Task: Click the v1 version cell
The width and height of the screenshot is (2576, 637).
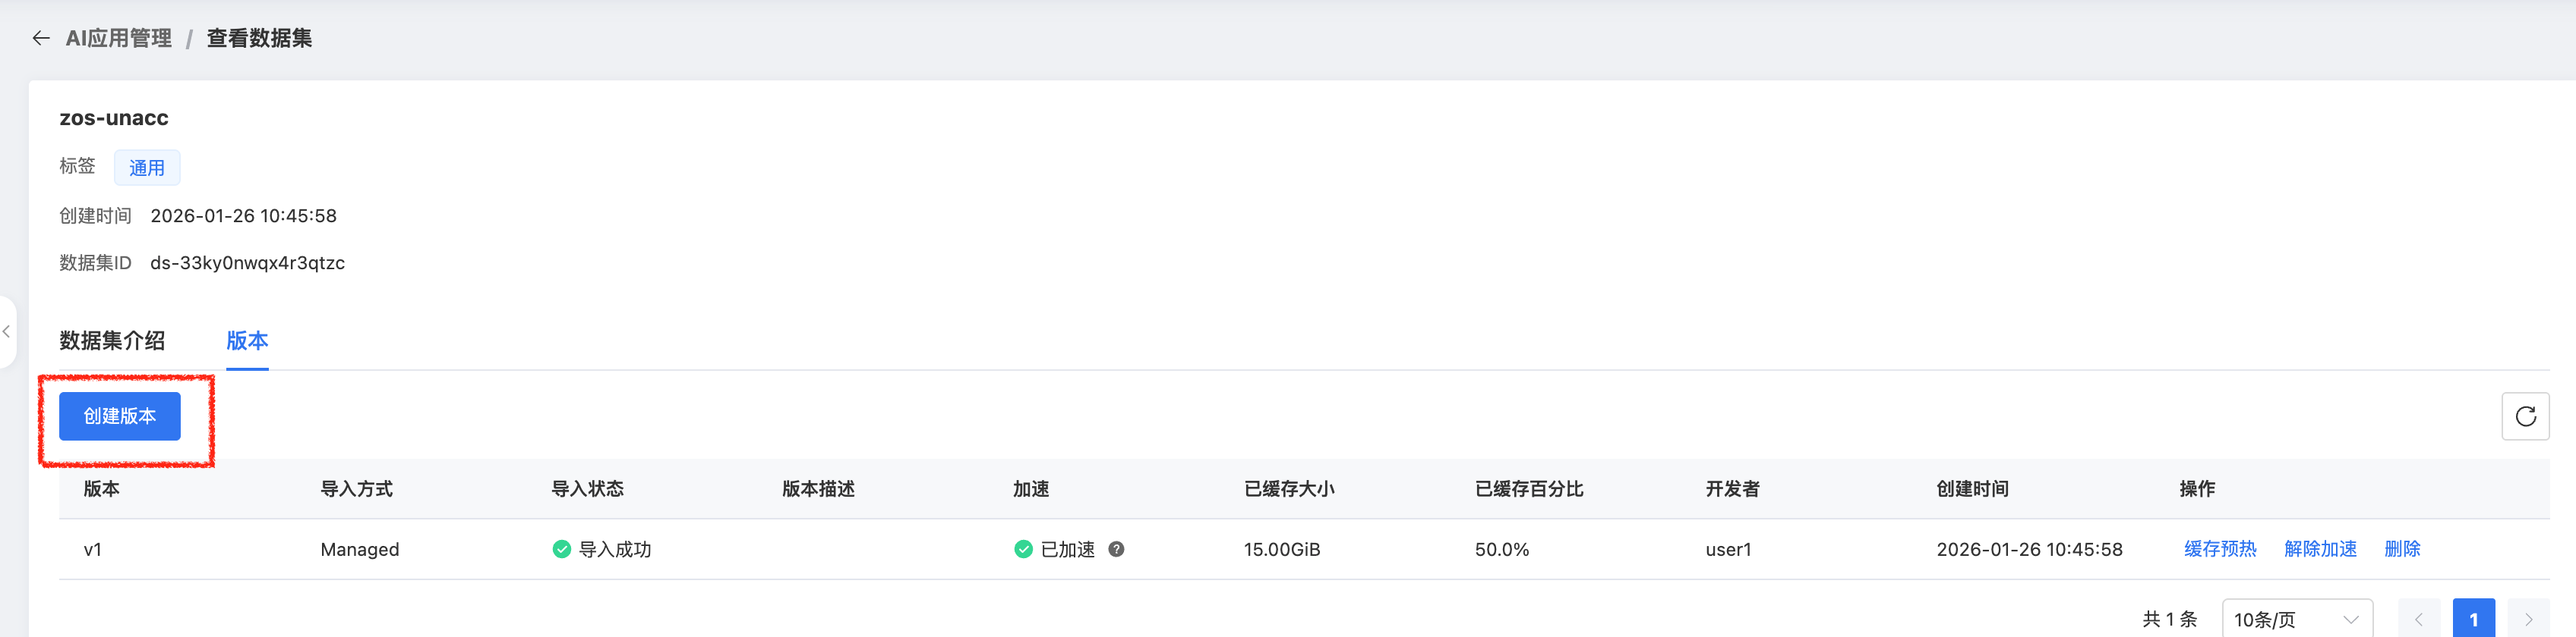Action: (93, 549)
